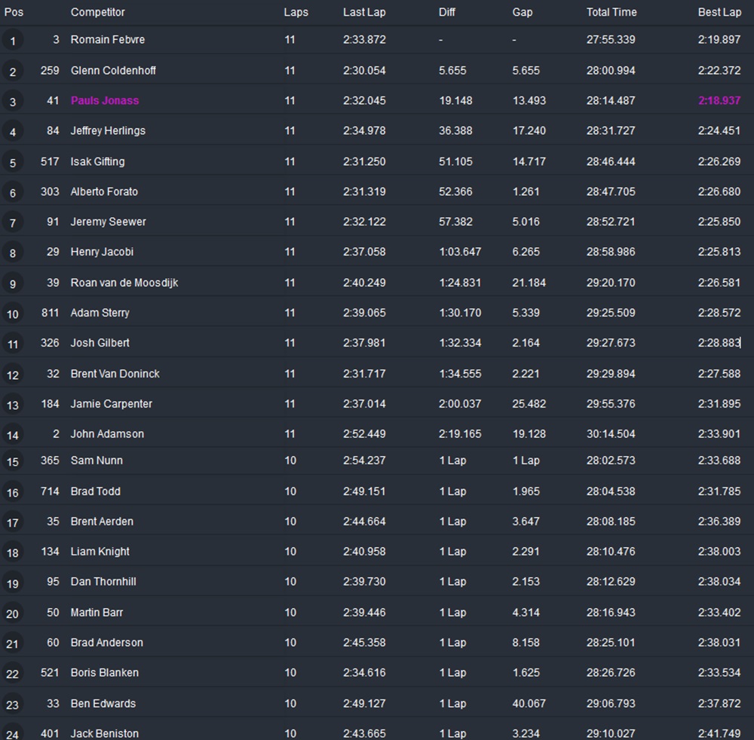Click the purple best lap time 2:18.937
Screen dimensions: 754x740
[719, 100]
